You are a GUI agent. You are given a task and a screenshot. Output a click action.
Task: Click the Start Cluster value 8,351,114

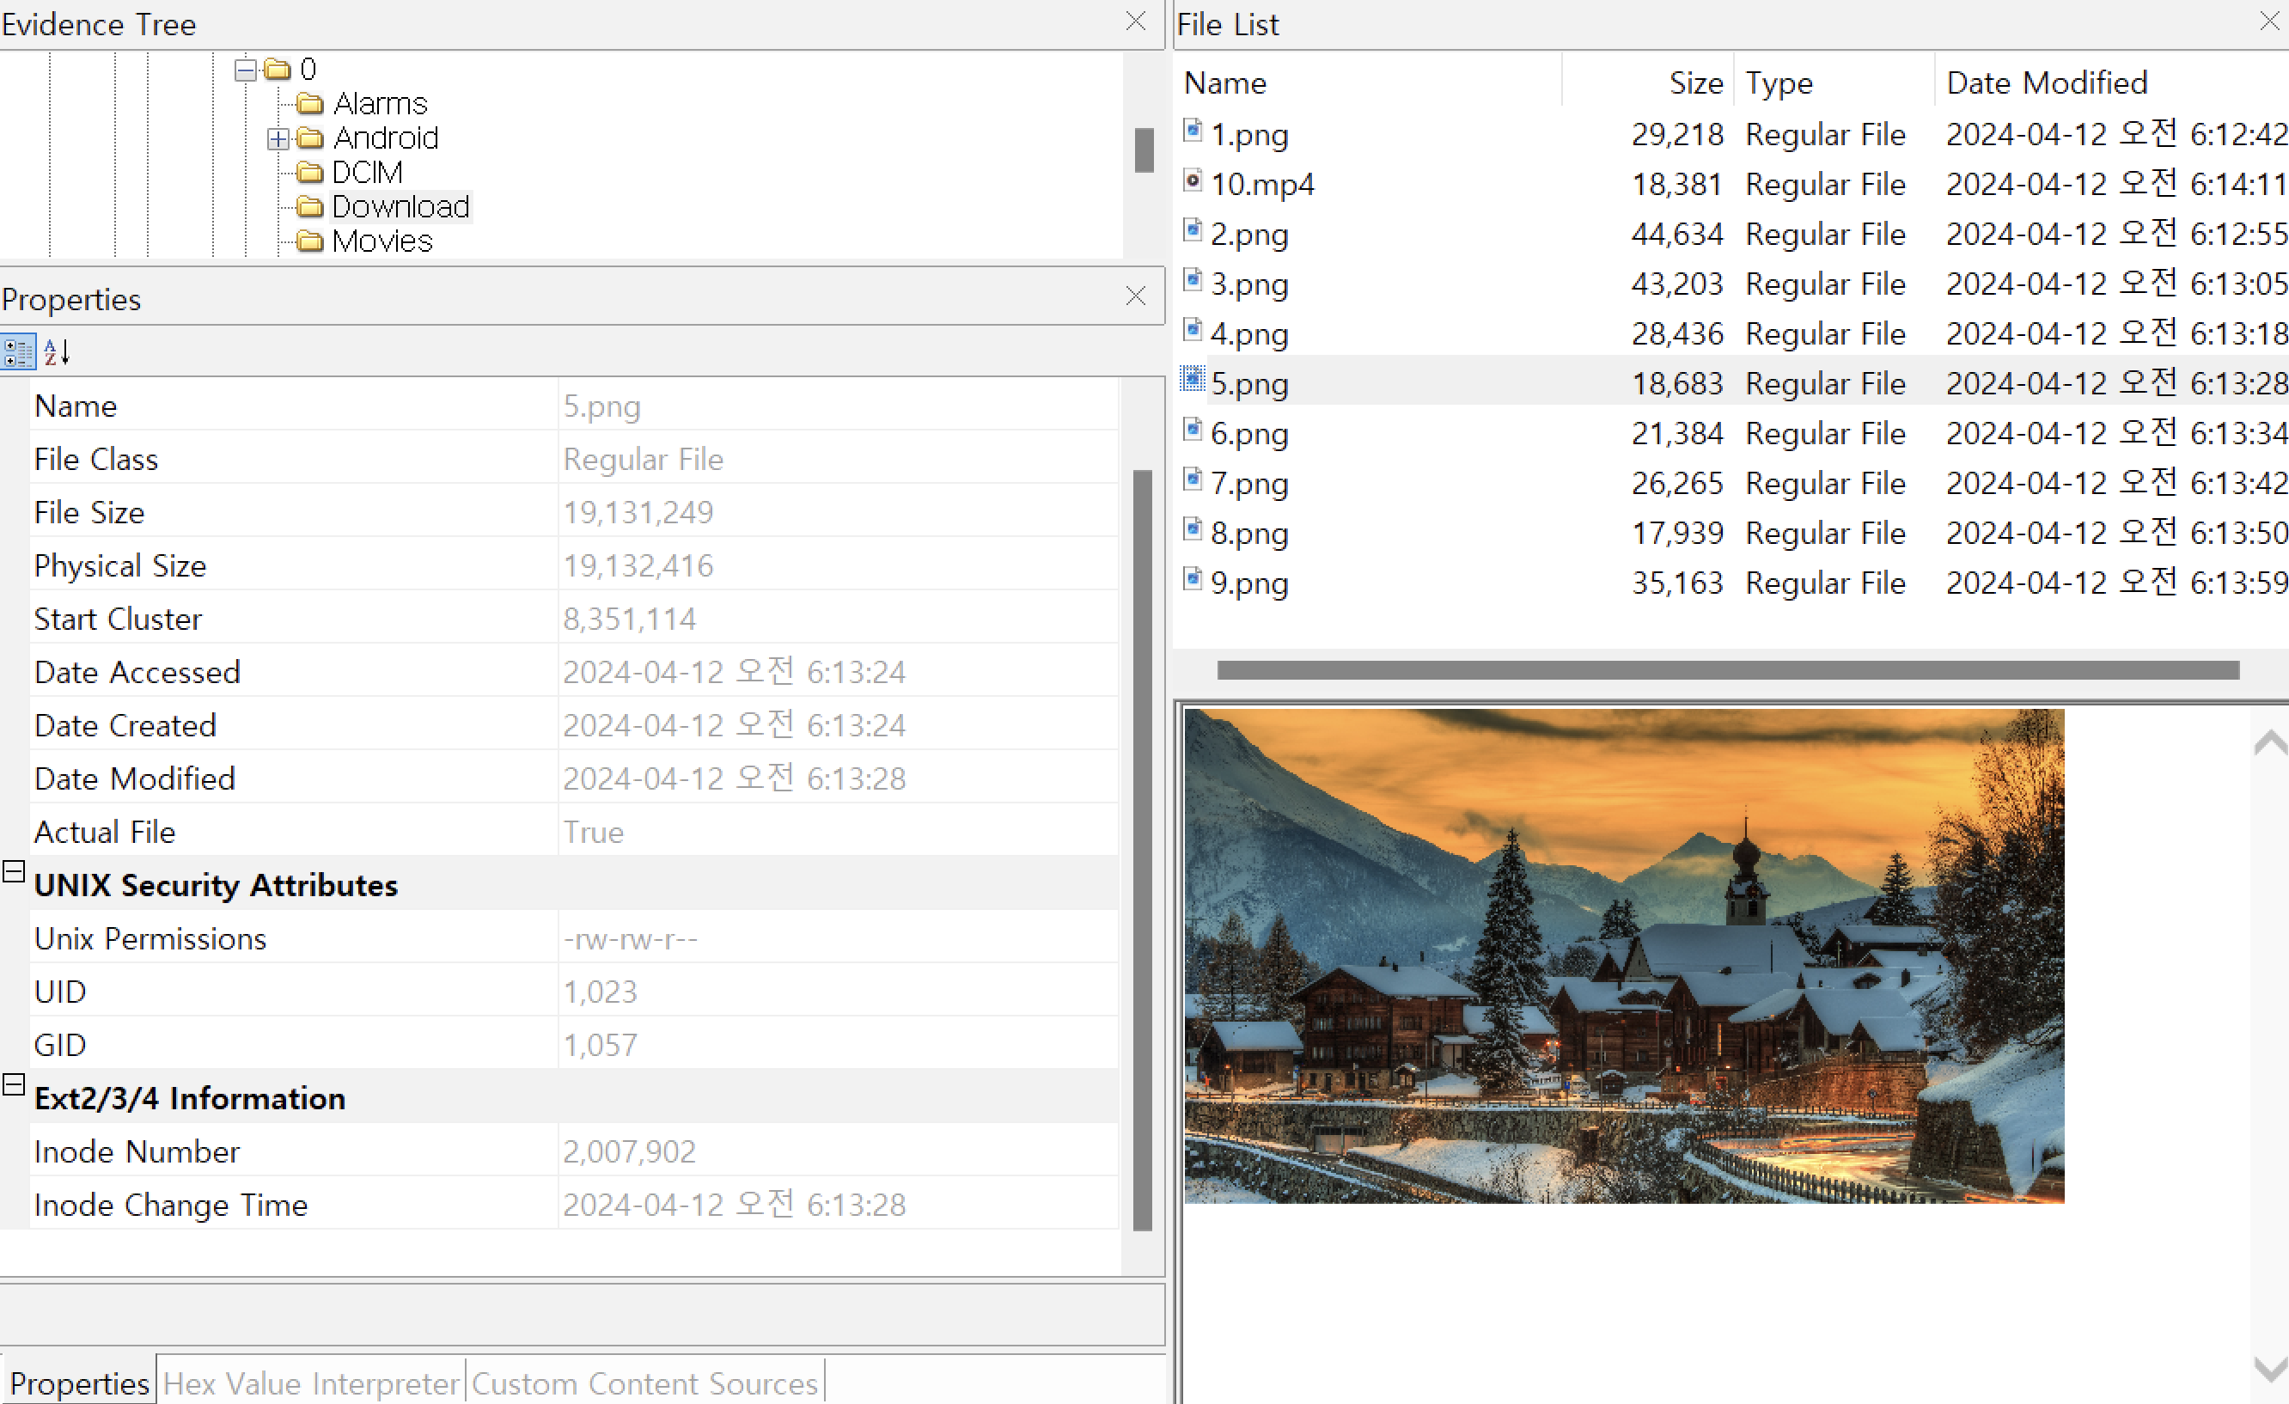[x=630, y=619]
